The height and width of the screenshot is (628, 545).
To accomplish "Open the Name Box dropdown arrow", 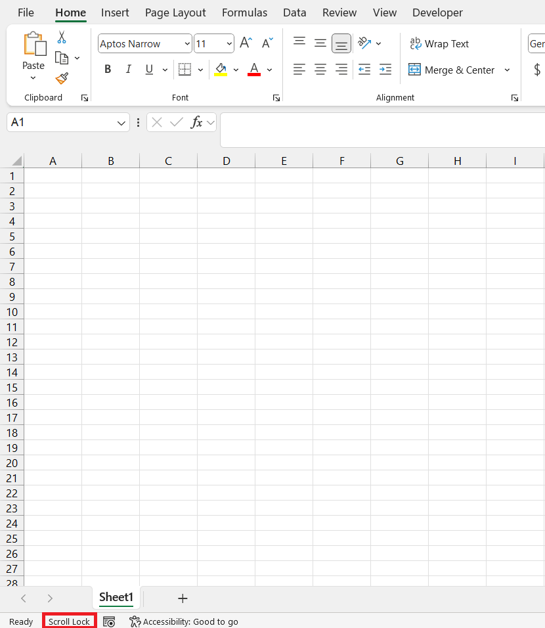I will pos(121,123).
